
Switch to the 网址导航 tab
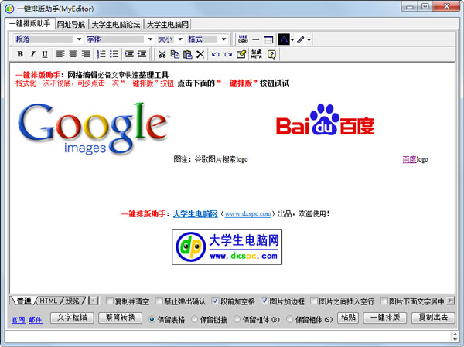tap(71, 24)
